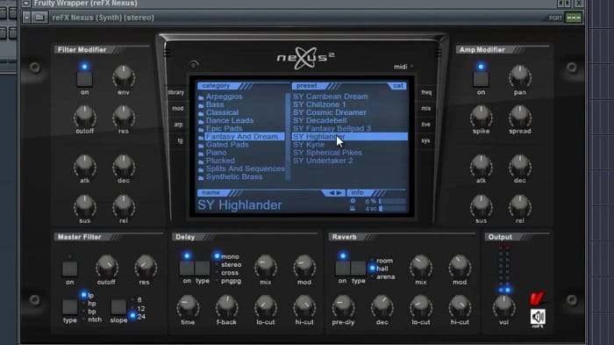
Task: Click the preset previous/next arrows
Action: tap(335, 193)
